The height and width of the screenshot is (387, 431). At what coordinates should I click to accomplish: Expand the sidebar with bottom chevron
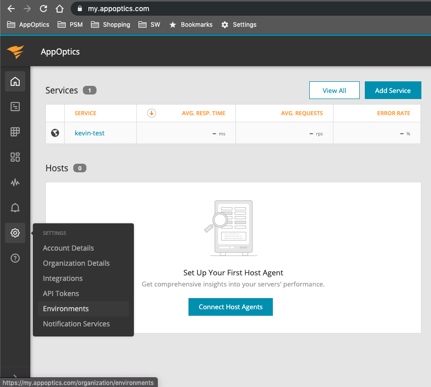[x=15, y=376]
